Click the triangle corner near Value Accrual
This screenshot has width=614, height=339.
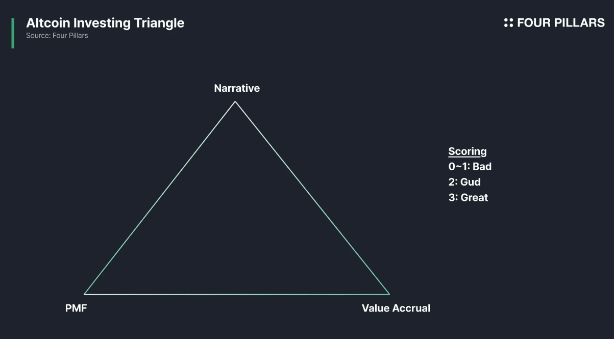point(389,294)
